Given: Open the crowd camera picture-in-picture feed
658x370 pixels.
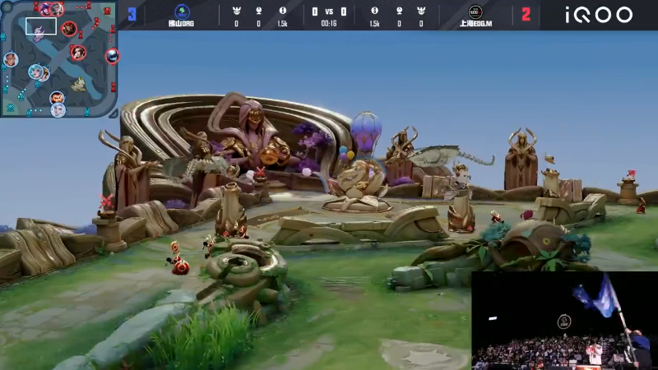Looking at the screenshot, I should [564, 321].
